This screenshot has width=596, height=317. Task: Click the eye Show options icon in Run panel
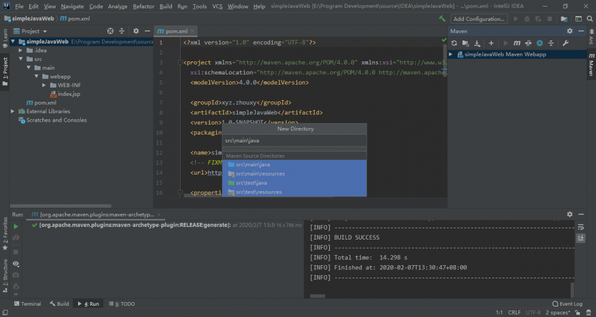click(15, 263)
